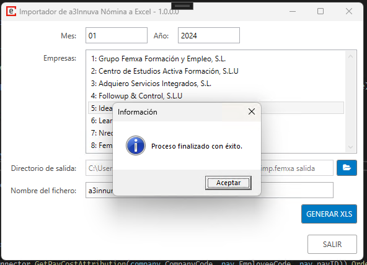Focus the Año input field
The width and height of the screenshot is (367, 265).
coord(209,35)
